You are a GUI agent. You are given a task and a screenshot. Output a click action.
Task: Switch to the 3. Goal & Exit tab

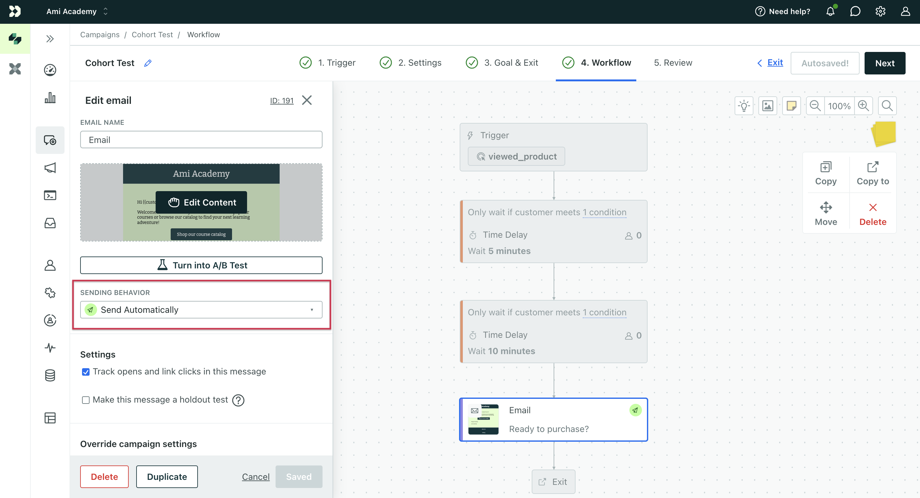pos(511,63)
